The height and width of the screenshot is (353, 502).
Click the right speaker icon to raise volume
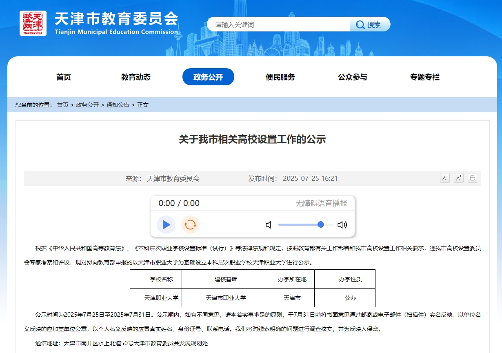[343, 224]
